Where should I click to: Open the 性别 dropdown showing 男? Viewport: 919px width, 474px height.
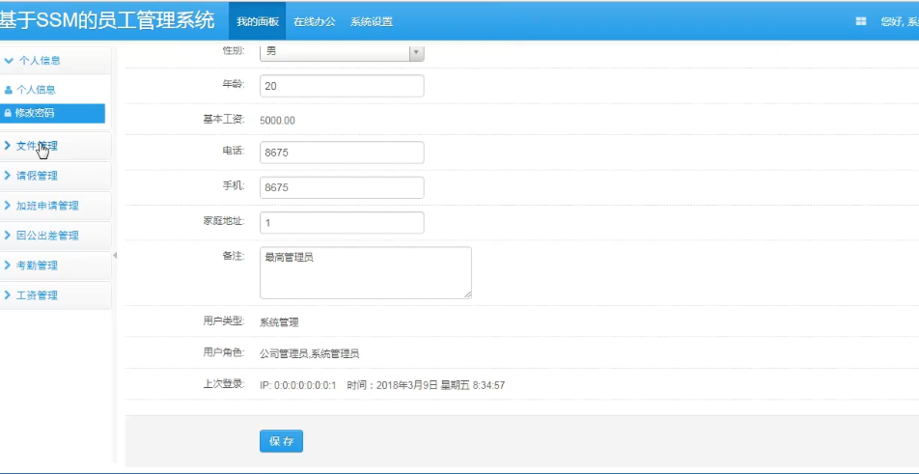pos(342,52)
